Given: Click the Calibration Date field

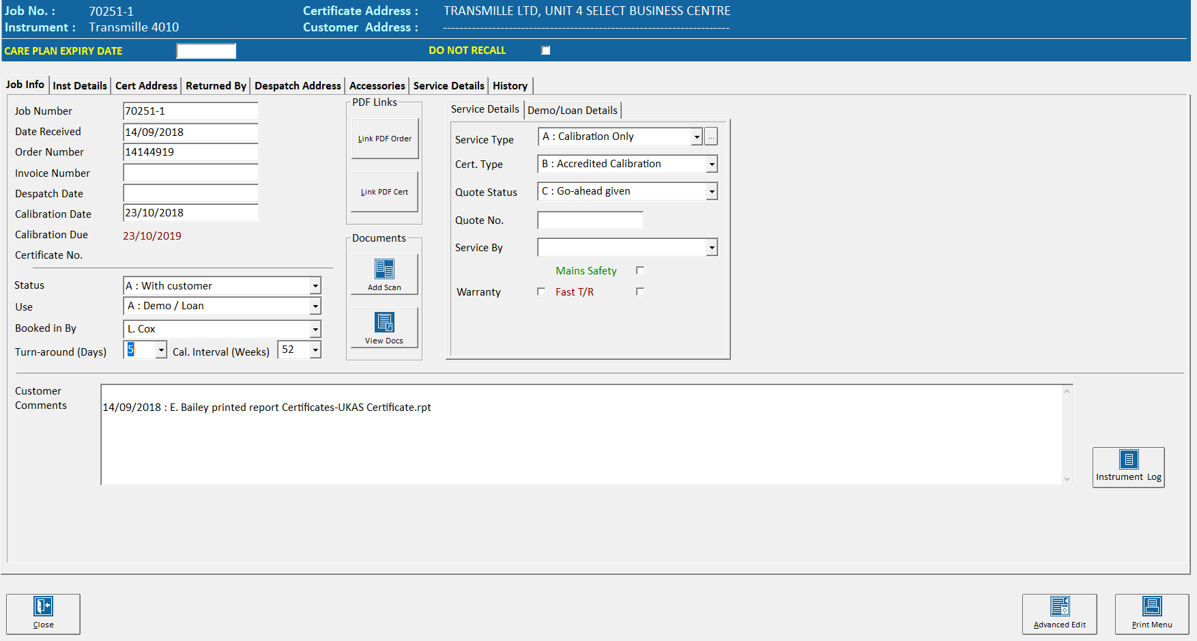Looking at the screenshot, I should click(190, 213).
